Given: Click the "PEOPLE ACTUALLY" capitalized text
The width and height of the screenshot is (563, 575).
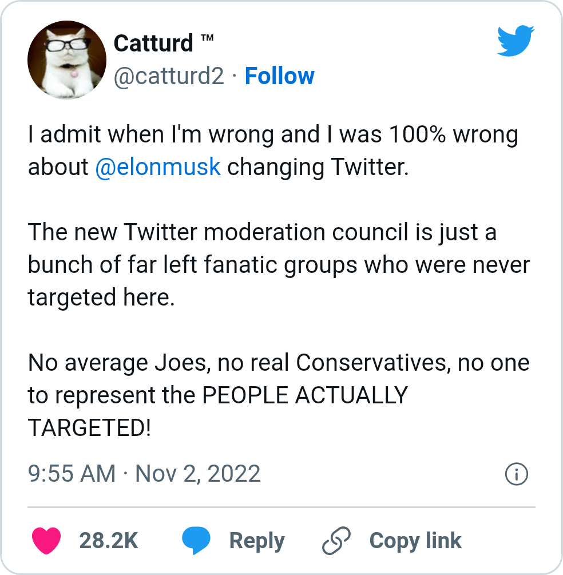Looking at the screenshot, I should [305, 395].
